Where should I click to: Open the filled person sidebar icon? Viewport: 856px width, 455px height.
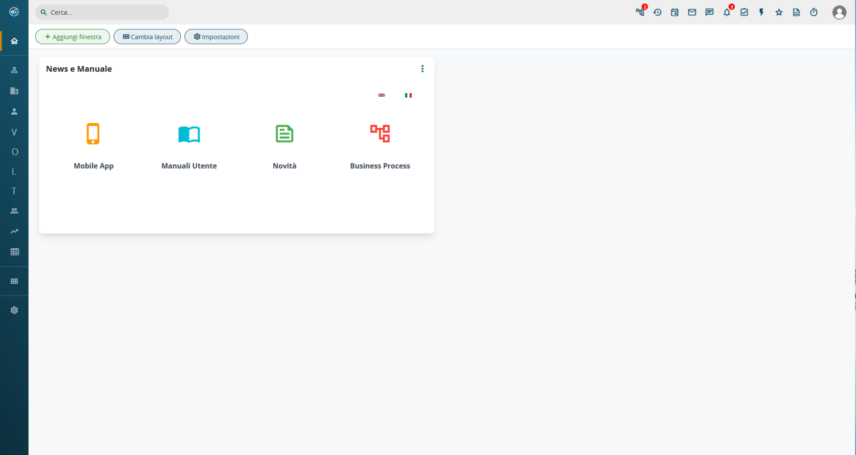pyautogui.click(x=14, y=111)
